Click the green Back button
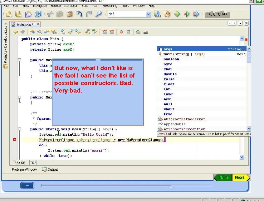This screenshot has height=201, width=264. point(223,178)
